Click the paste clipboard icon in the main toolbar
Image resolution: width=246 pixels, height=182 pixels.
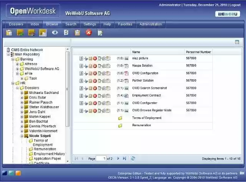[9, 33]
